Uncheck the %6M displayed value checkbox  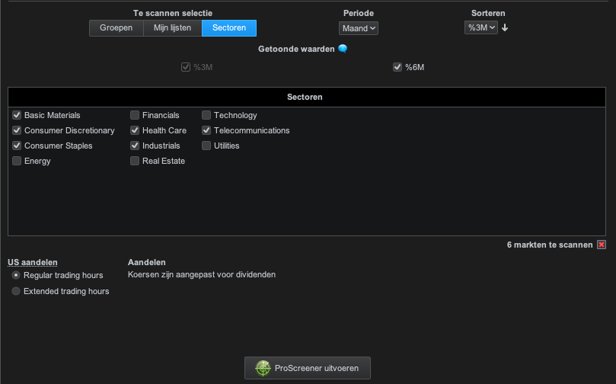tap(397, 67)
